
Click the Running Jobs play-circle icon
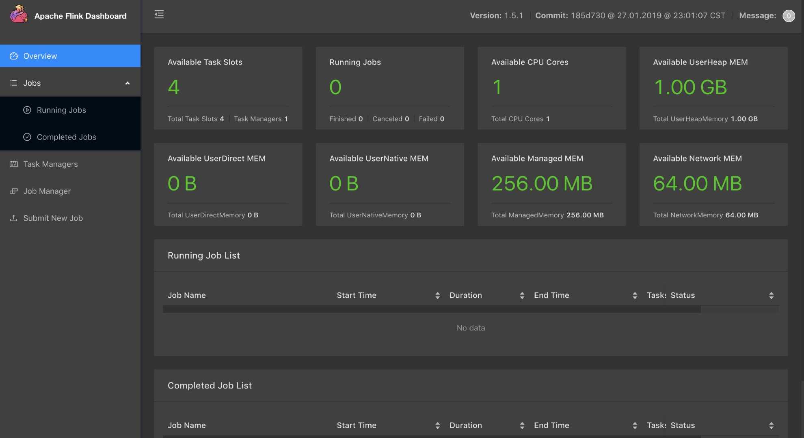(27, 110)
